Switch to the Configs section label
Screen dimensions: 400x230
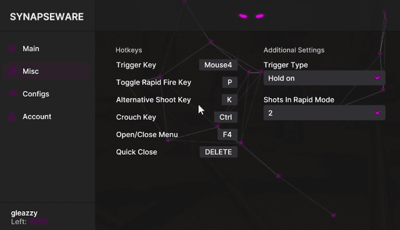point(36,94)
